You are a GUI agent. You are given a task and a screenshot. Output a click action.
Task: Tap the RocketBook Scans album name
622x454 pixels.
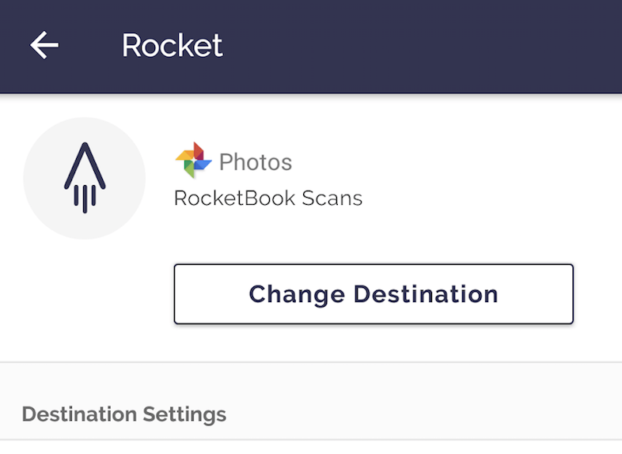(x=267, y=198)
